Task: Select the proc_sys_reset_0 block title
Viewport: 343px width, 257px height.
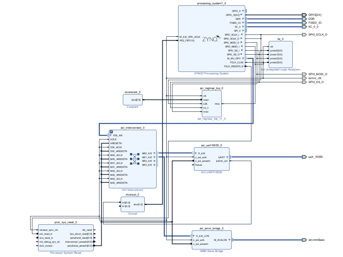Action: coord(66,222)
